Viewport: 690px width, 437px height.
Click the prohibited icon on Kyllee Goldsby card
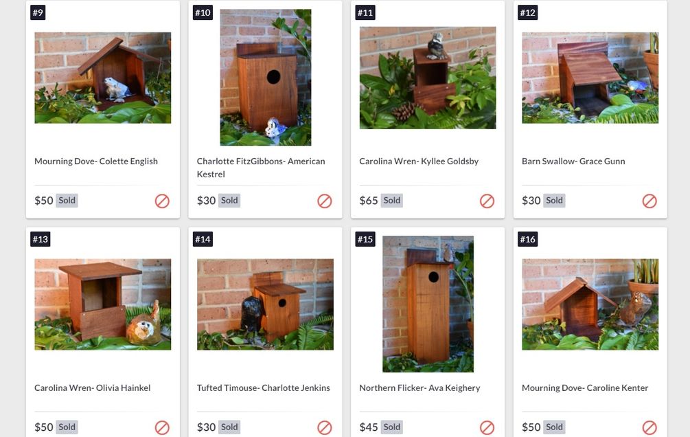(x=487, y=201)
